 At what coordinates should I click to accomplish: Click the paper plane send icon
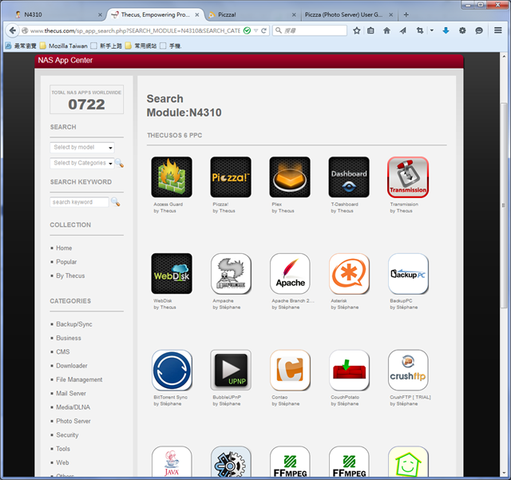tap(403, 30)
